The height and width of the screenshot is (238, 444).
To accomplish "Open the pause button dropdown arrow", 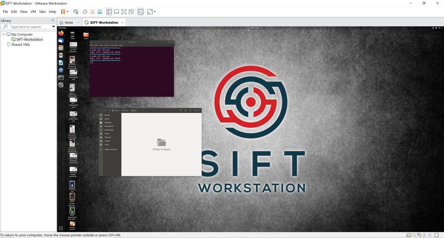I will click(x=67, y=11).
